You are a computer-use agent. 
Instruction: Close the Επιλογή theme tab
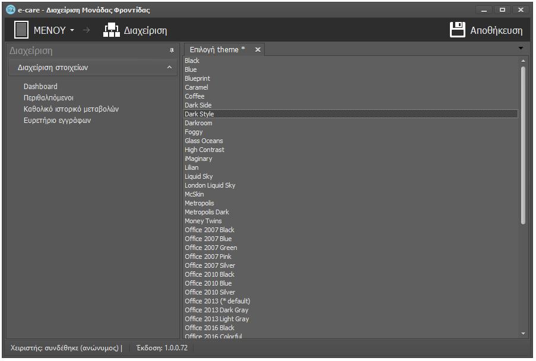258,49
